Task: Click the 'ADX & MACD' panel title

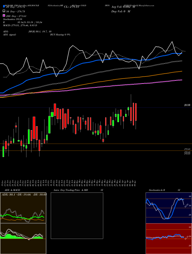Action: click(x=12, y=190)
